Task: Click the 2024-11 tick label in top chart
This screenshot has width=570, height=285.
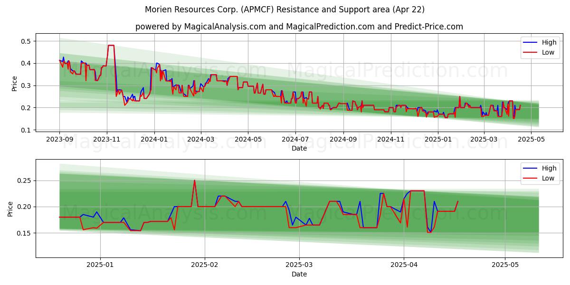Action: (x=391, y=140)
